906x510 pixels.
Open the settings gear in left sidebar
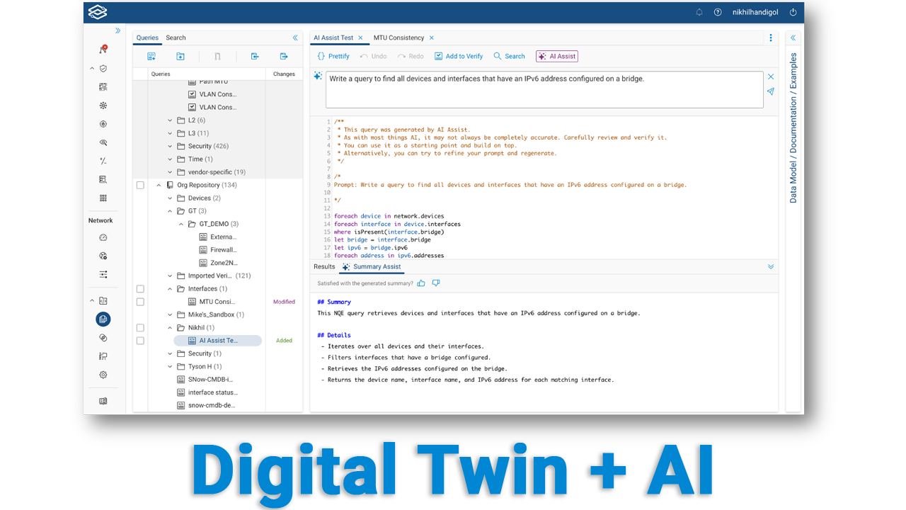point(103,375)
